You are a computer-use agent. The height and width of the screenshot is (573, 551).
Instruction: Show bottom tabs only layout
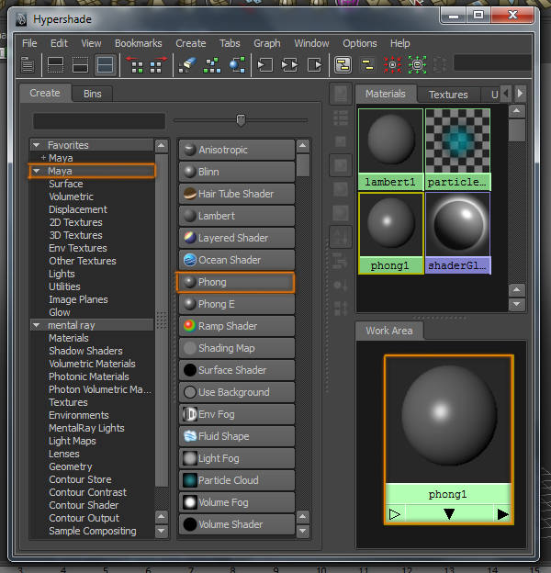(x=80, y=65)
